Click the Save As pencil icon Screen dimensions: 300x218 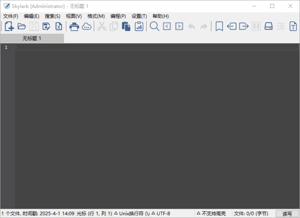pos(46,27)
